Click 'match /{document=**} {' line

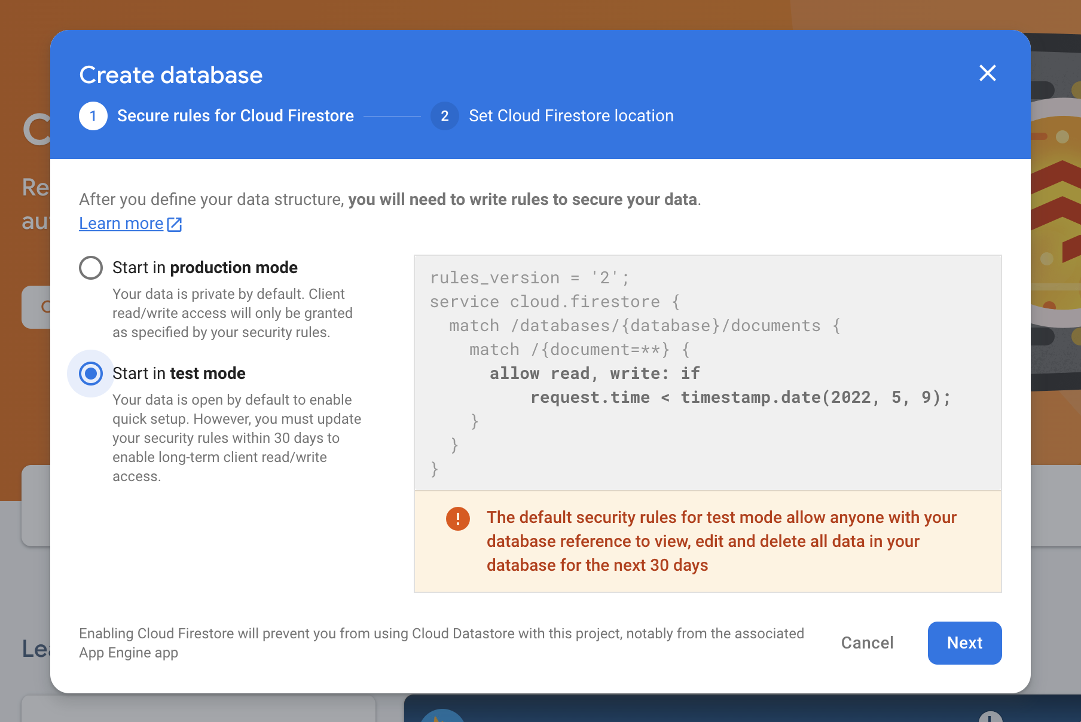tap(579, 350)
